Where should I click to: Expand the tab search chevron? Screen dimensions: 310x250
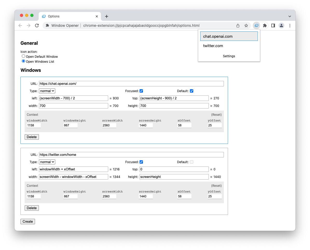pyautogui.click(x=290, y=16)
